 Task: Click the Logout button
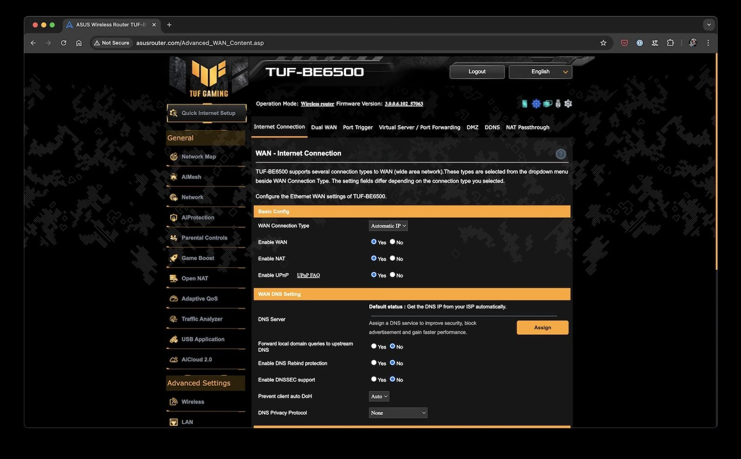pos(477,72)
